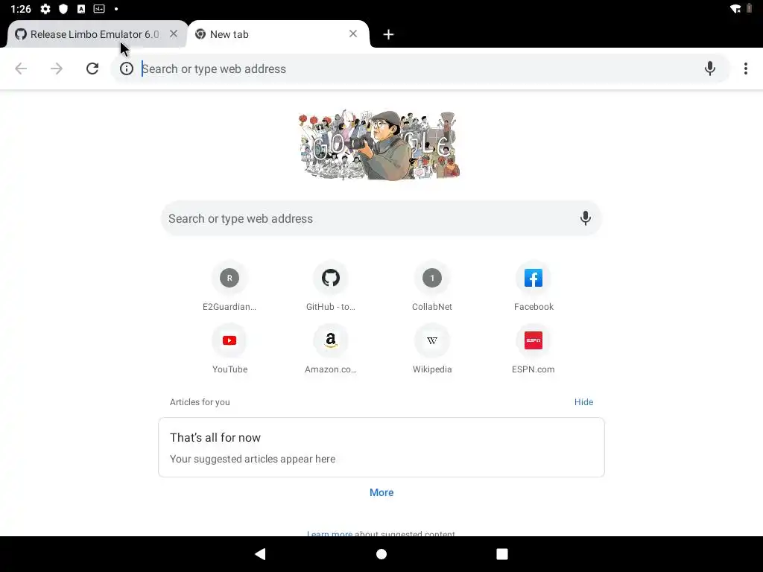
Task: Click the That's all for now card
Action: (x=381, y=447)
